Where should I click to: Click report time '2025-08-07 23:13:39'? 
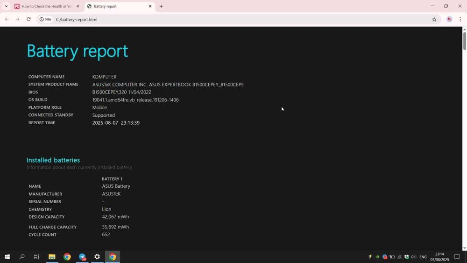[x=116, y=123]
